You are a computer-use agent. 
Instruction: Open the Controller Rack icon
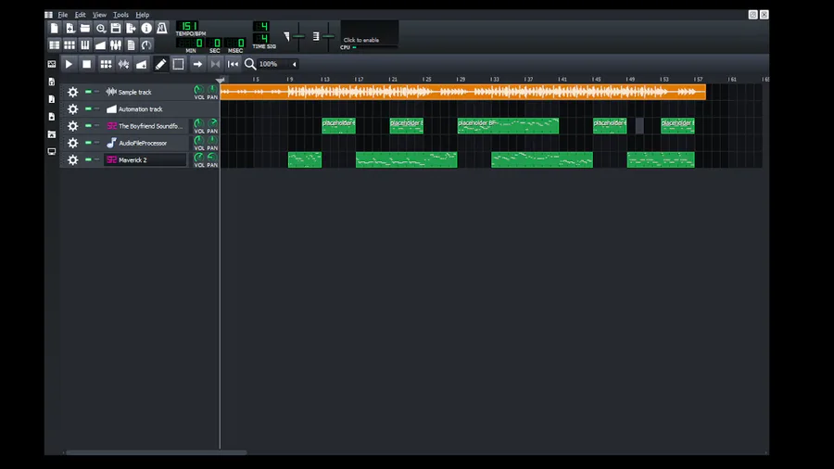click(x=146, y=45)
